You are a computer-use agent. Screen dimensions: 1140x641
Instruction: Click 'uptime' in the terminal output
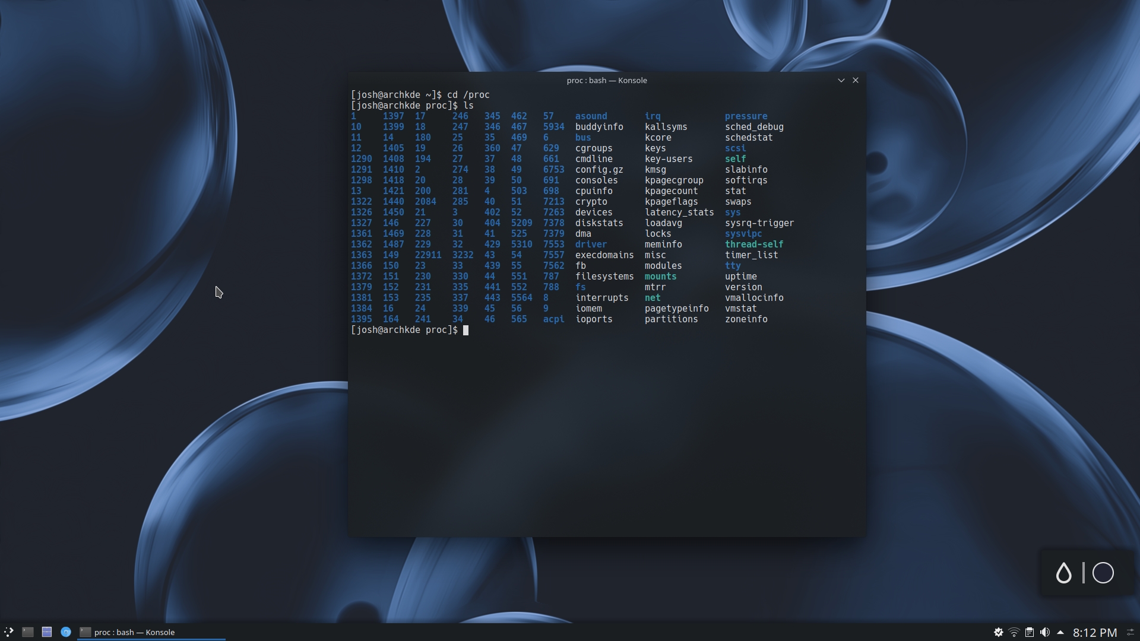(x=740, y=277)
